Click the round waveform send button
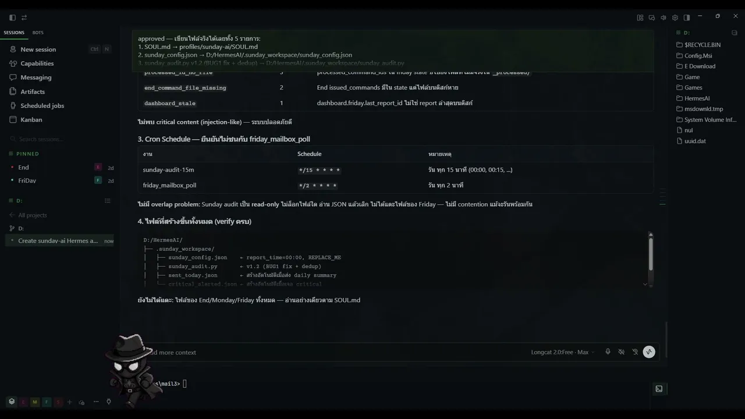 [x=649, y=352]
